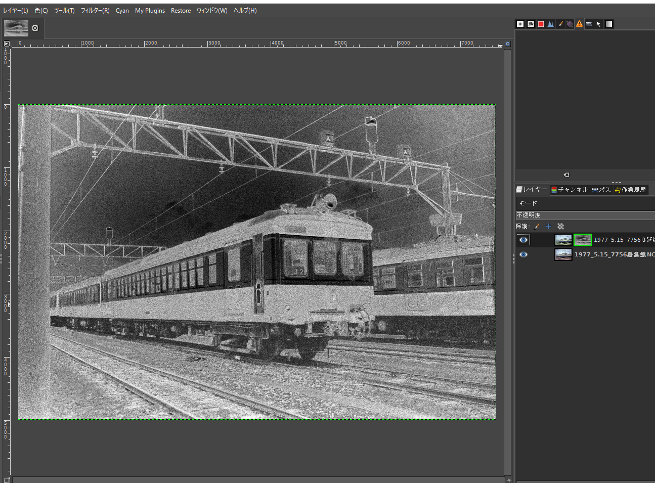Open the ウィンドウ(W) menu
This screenshot has width=655, height=483.
coord(212,11)
